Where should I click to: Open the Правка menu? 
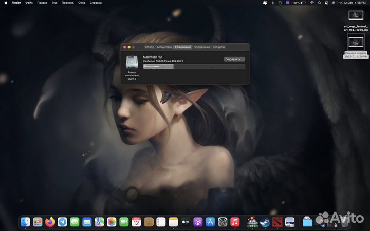(42, 3)
